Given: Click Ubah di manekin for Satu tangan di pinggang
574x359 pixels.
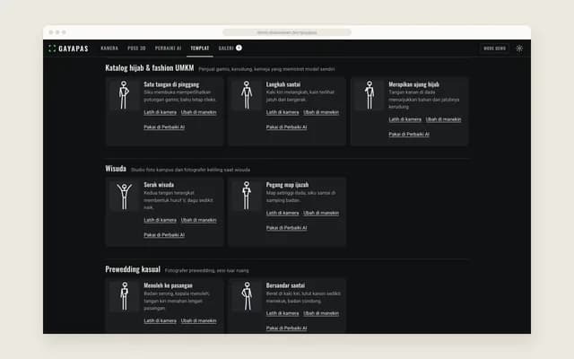Looking at the screenshot, I should 199,112.
